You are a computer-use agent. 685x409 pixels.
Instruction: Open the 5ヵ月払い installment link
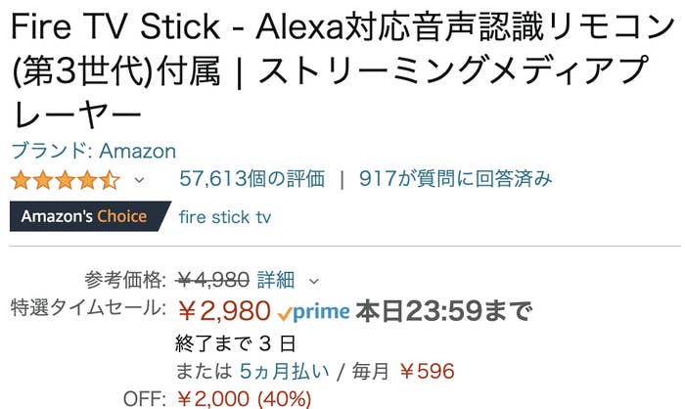(284, 372)
